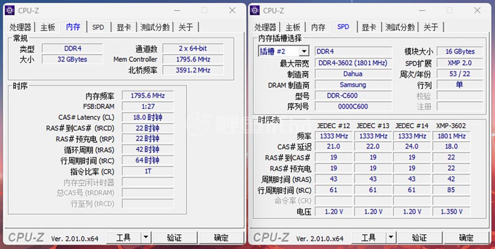The height and width of the screenshot is (249, 495).
Task: Minimize the left CPU-Z window
Action: tap(177, 10)
